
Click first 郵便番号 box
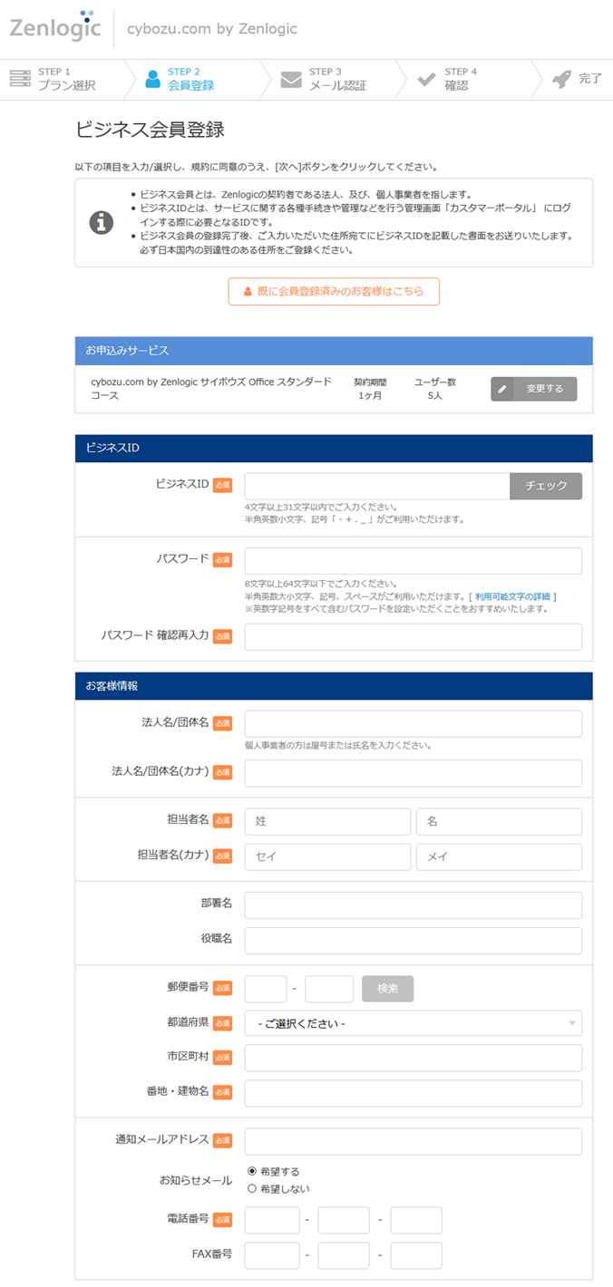(x=266, y=989)
